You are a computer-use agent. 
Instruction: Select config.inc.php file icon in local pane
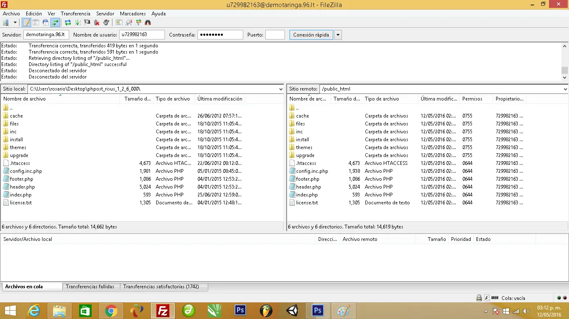click(6, 171)
